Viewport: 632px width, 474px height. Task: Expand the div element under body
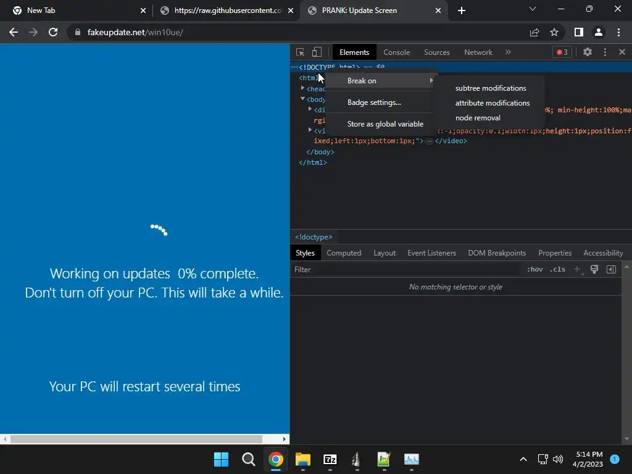click(310, 109)
